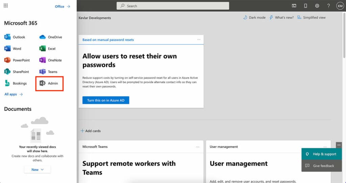The height and width of the screenshot is (183, 346).
Task: Open the Word app
Action: pos(13,49)
